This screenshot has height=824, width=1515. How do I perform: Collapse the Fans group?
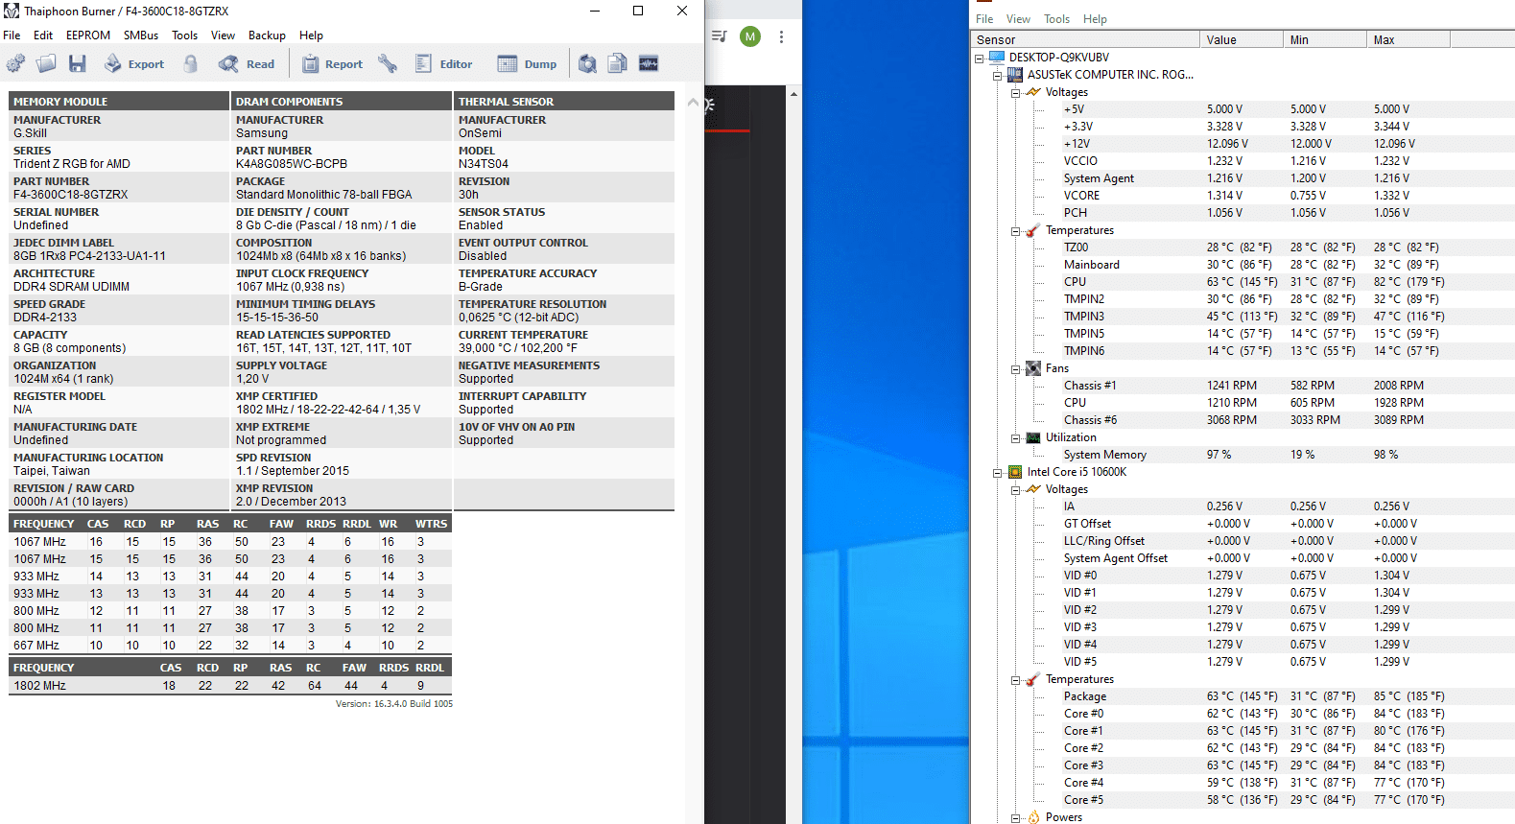[1016, 368]
